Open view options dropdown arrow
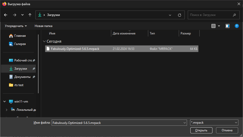The height and width of the screenshot is (137, 243). (219, 26)
